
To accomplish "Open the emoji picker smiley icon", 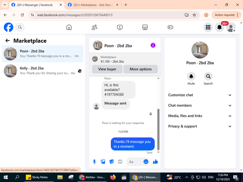I will pos(146,162).
